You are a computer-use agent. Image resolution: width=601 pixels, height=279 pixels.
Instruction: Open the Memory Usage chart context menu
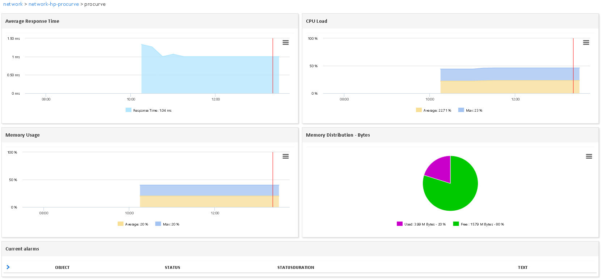(x=286, y=156)
